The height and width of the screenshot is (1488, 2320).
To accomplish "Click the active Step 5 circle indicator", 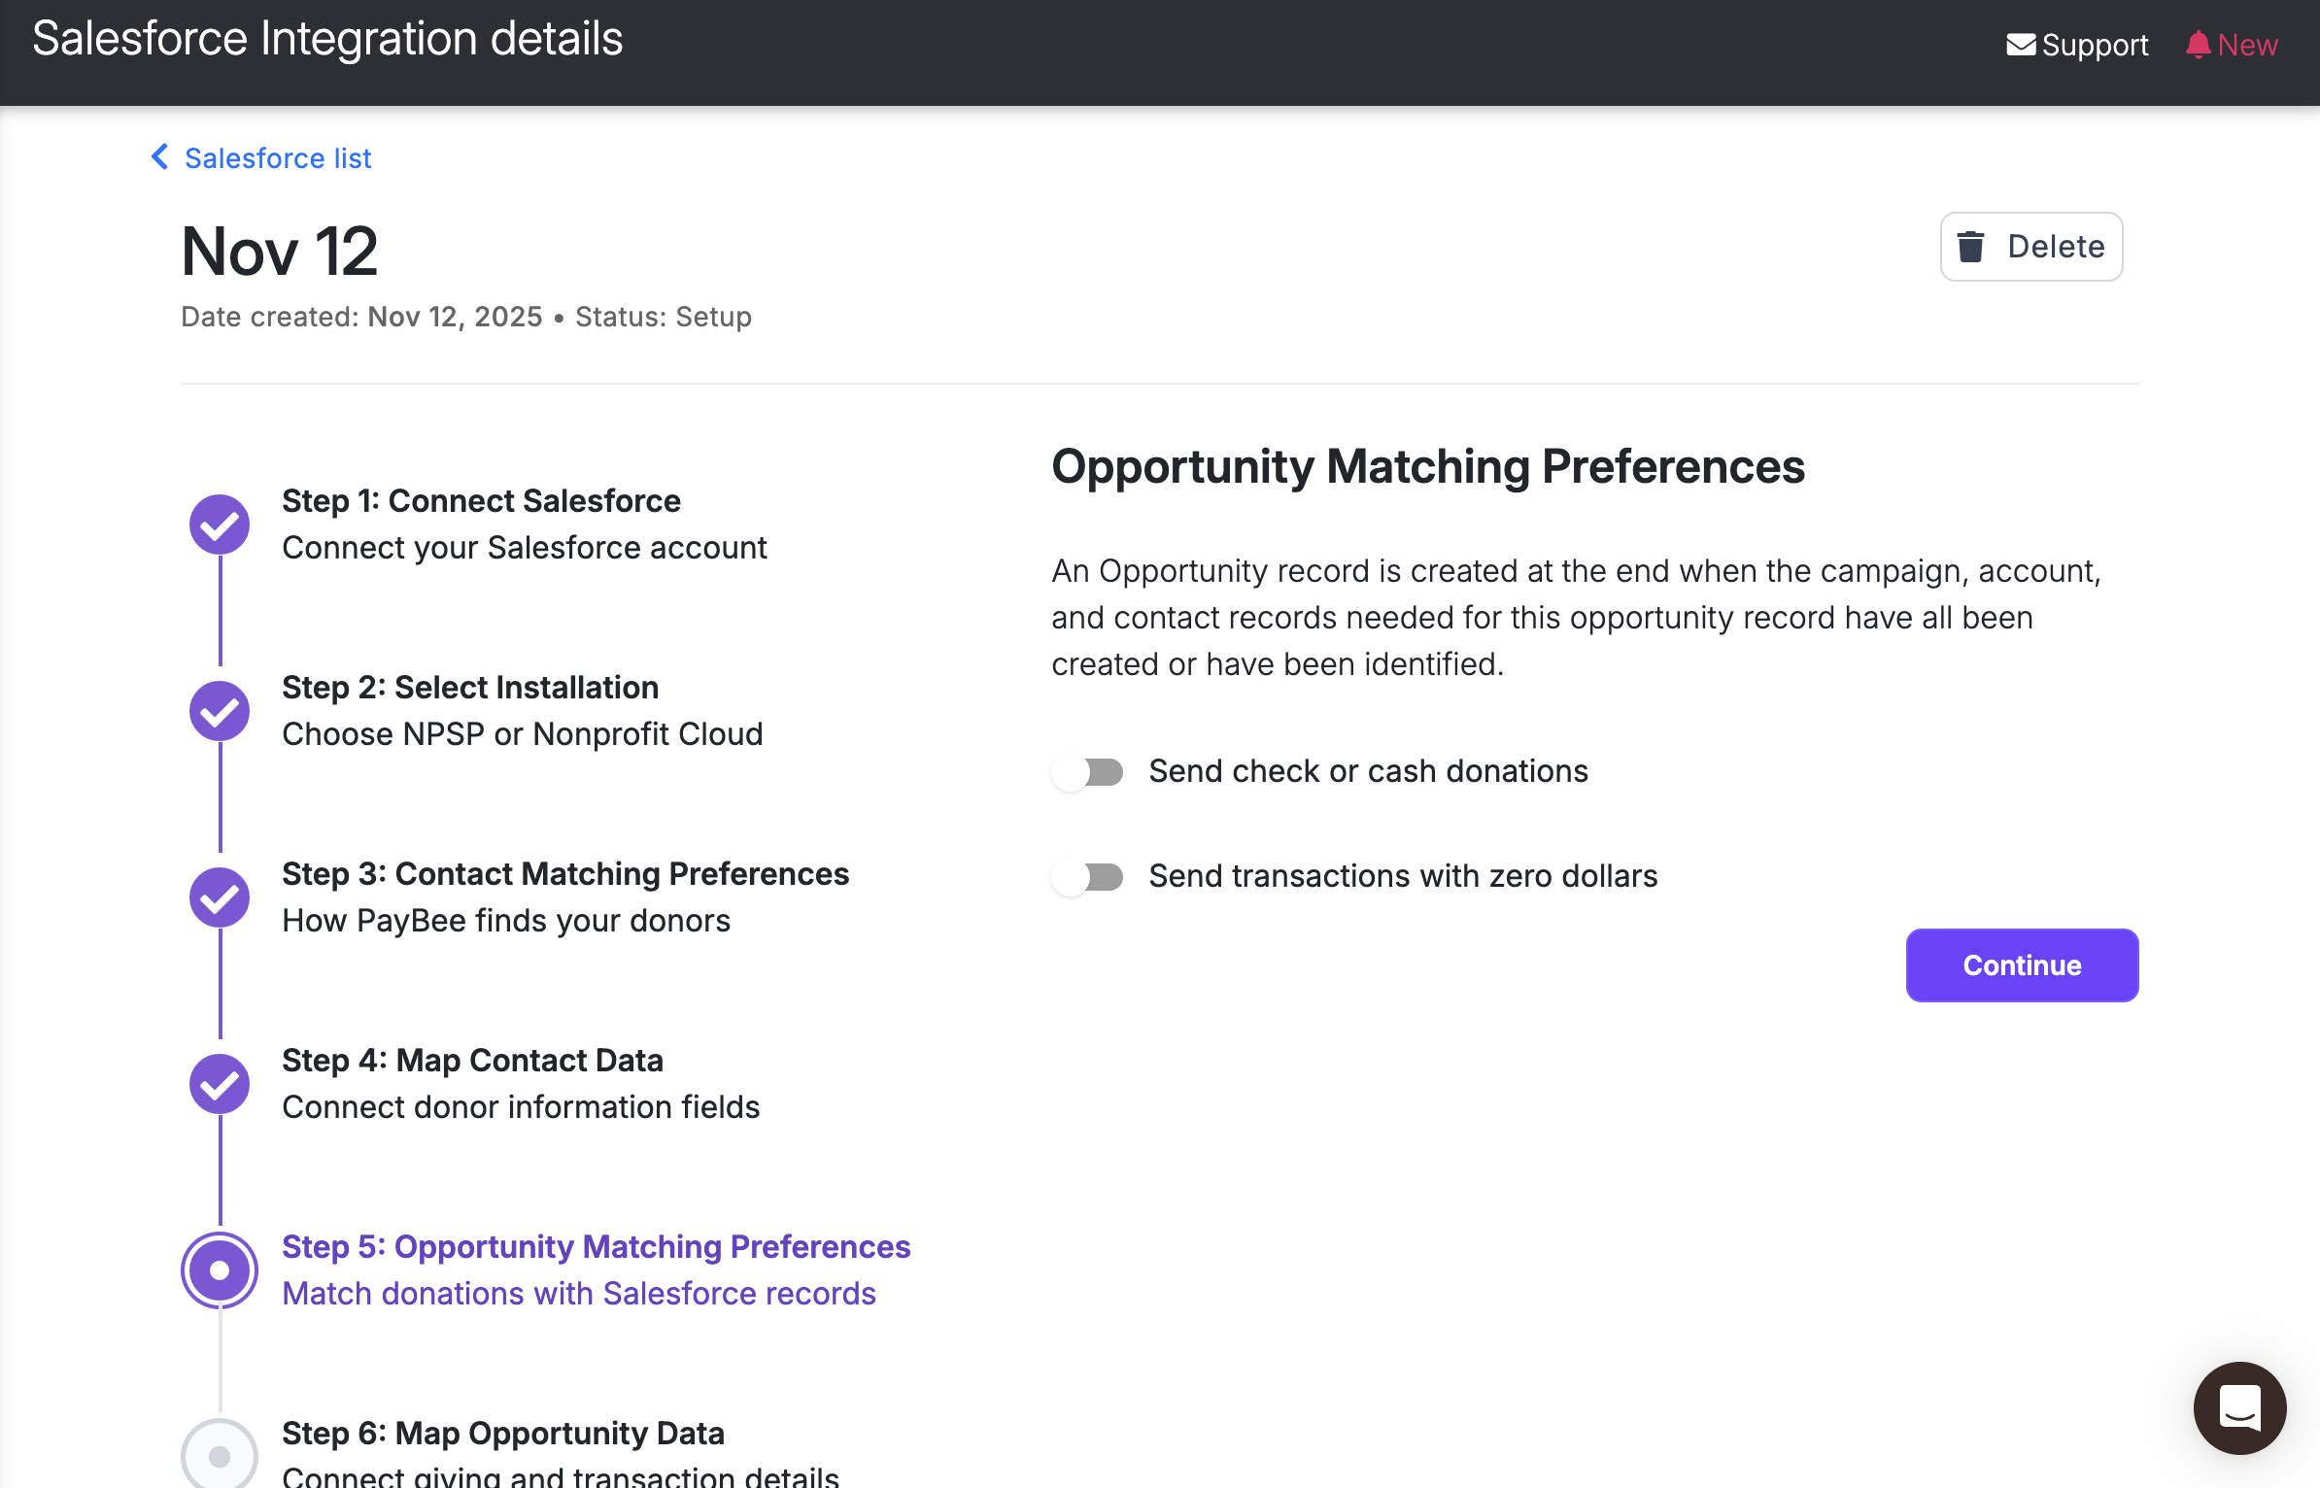I will coord(220,1270).
